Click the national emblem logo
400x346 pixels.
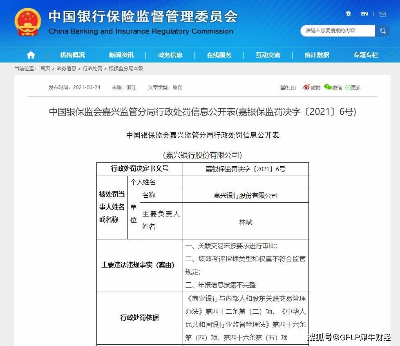[x=28, y=22]
